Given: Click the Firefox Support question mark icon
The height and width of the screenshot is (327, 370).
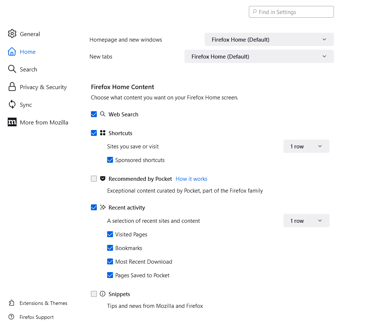Looking at the screenshot, I should [11, 317].
